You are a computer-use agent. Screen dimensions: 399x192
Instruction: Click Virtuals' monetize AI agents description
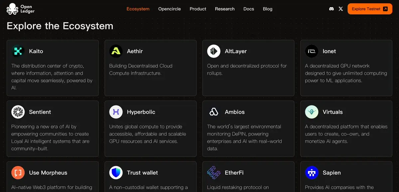point(346,134)
